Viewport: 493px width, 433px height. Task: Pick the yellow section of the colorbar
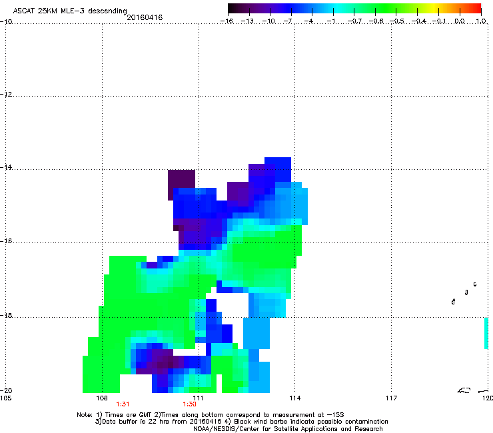point(433,9)
